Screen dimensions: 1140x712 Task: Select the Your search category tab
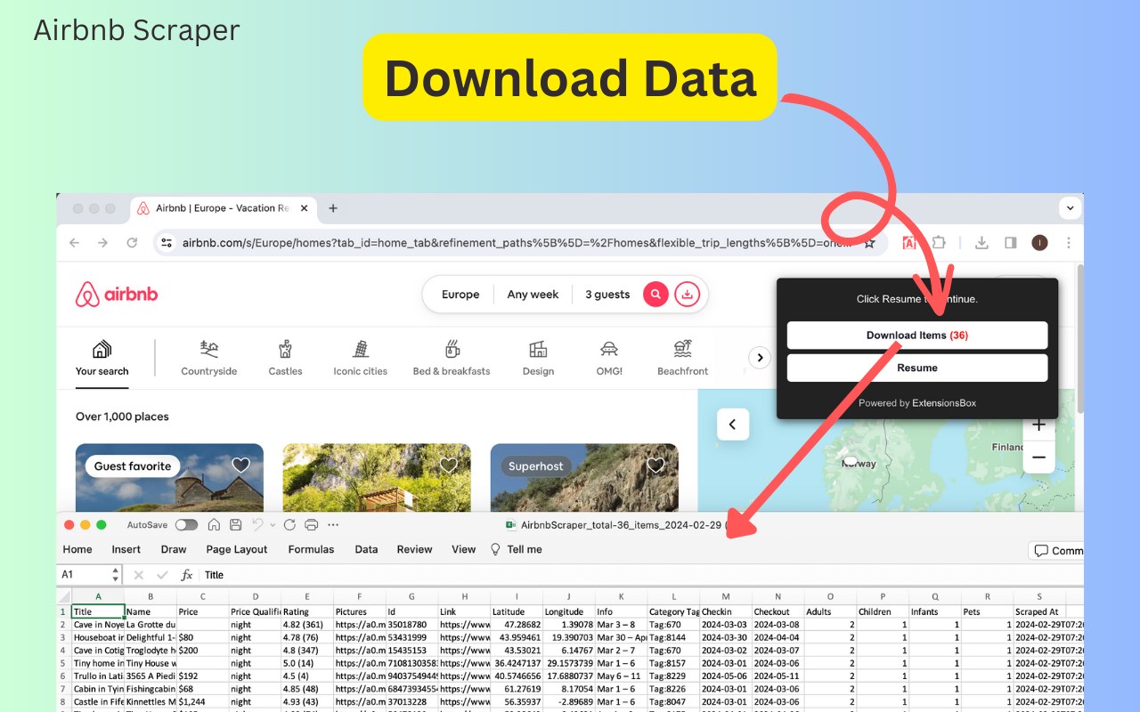coord(102,358)
